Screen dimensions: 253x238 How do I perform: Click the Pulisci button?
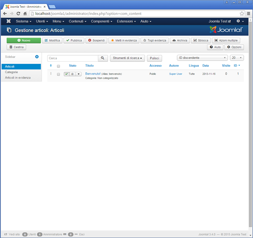[x=155, y=58]
